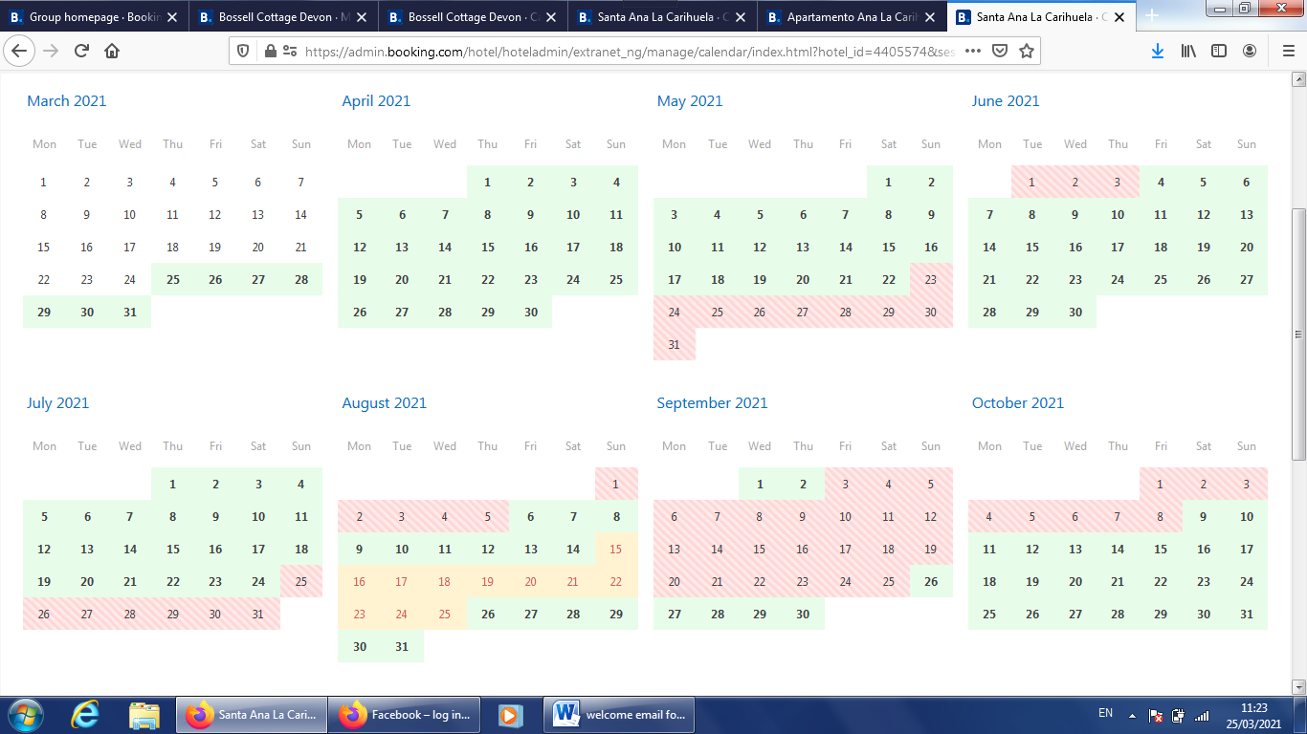Open the Firefox hamburger menu
This screenshot has width=1307, height=734.
coord(1288,52)
